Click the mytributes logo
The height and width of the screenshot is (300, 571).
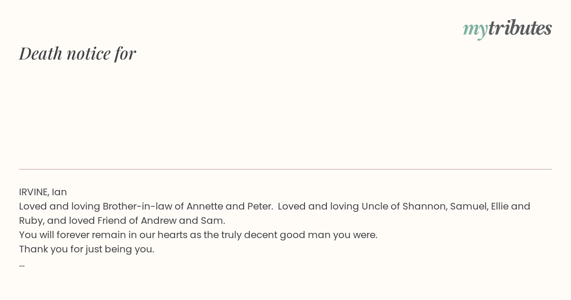point(507,29)
